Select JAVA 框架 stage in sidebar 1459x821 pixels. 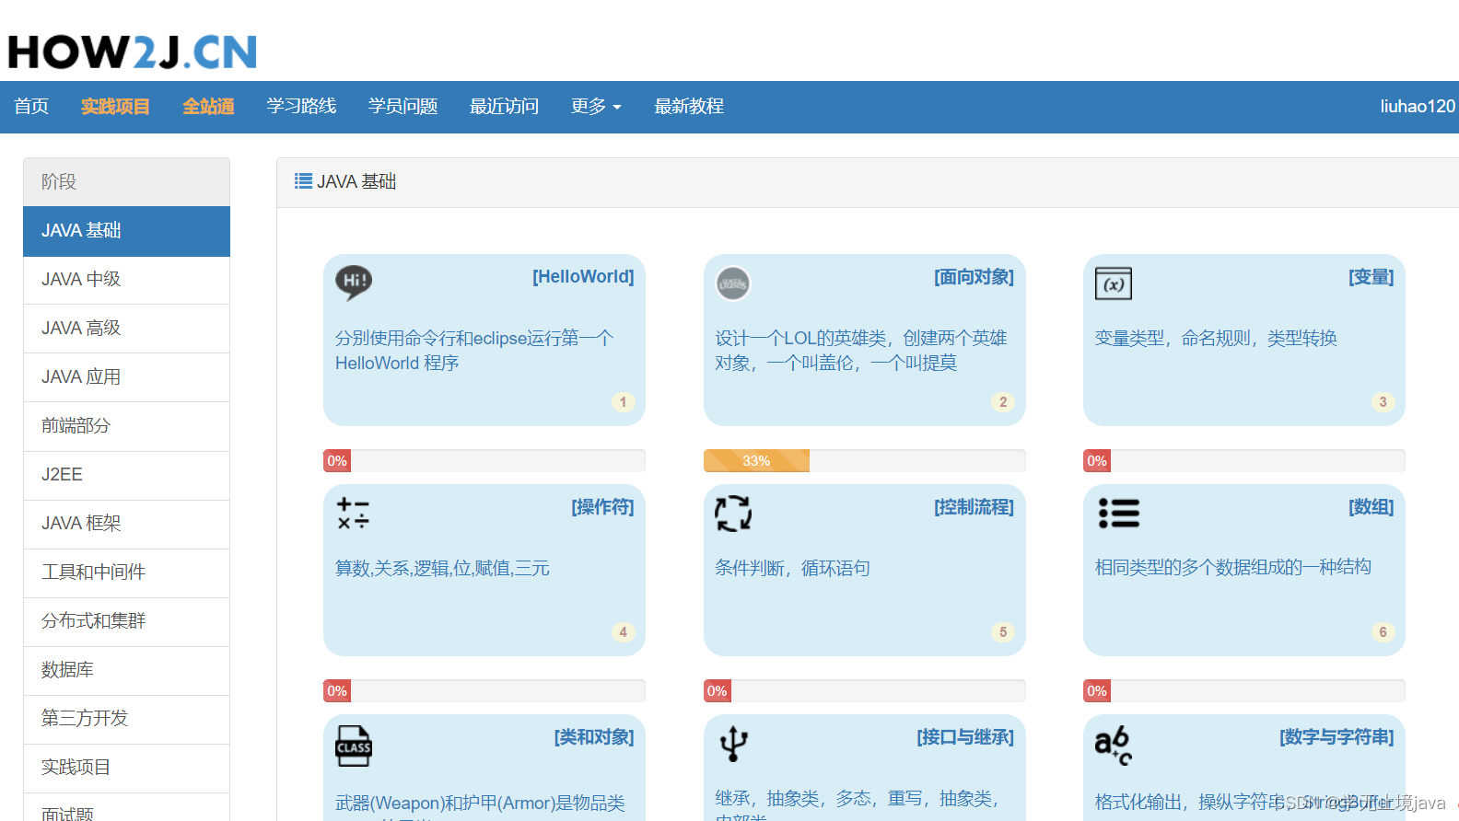coord(126,524)
